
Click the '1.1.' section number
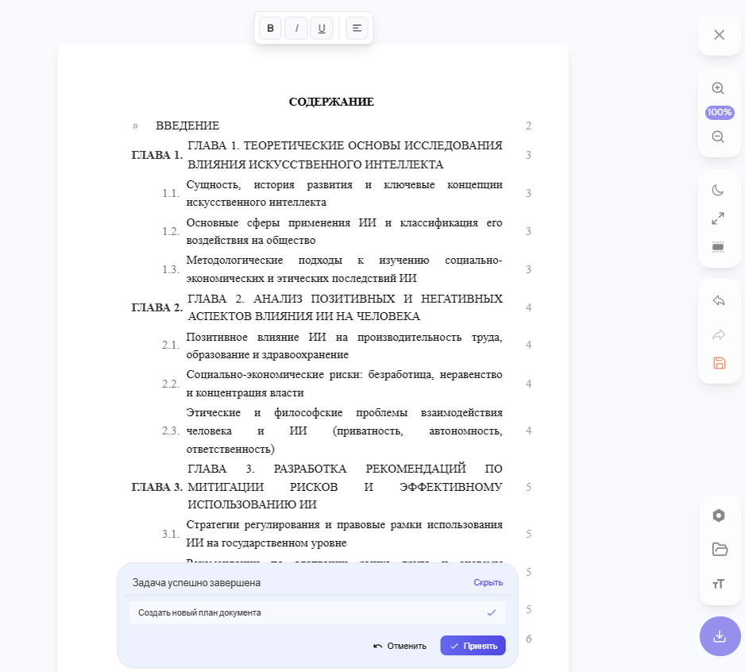pos(171,194)
